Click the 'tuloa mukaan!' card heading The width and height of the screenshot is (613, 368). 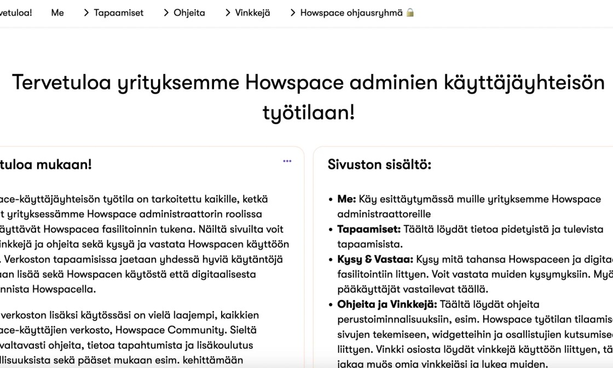coord(46,165)
